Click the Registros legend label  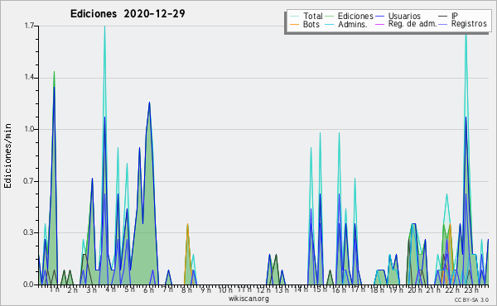469,24
